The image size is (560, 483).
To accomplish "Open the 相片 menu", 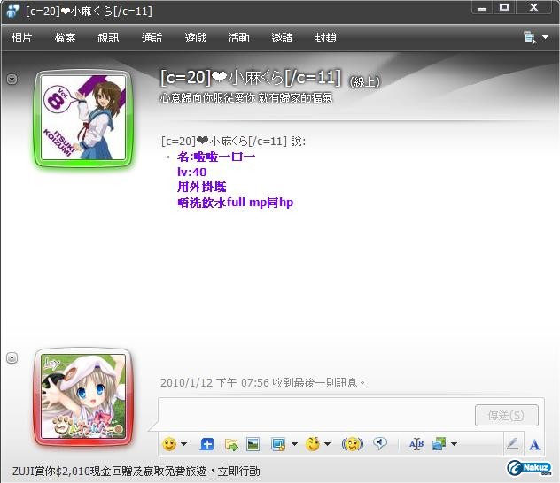I will click(22, 37).
